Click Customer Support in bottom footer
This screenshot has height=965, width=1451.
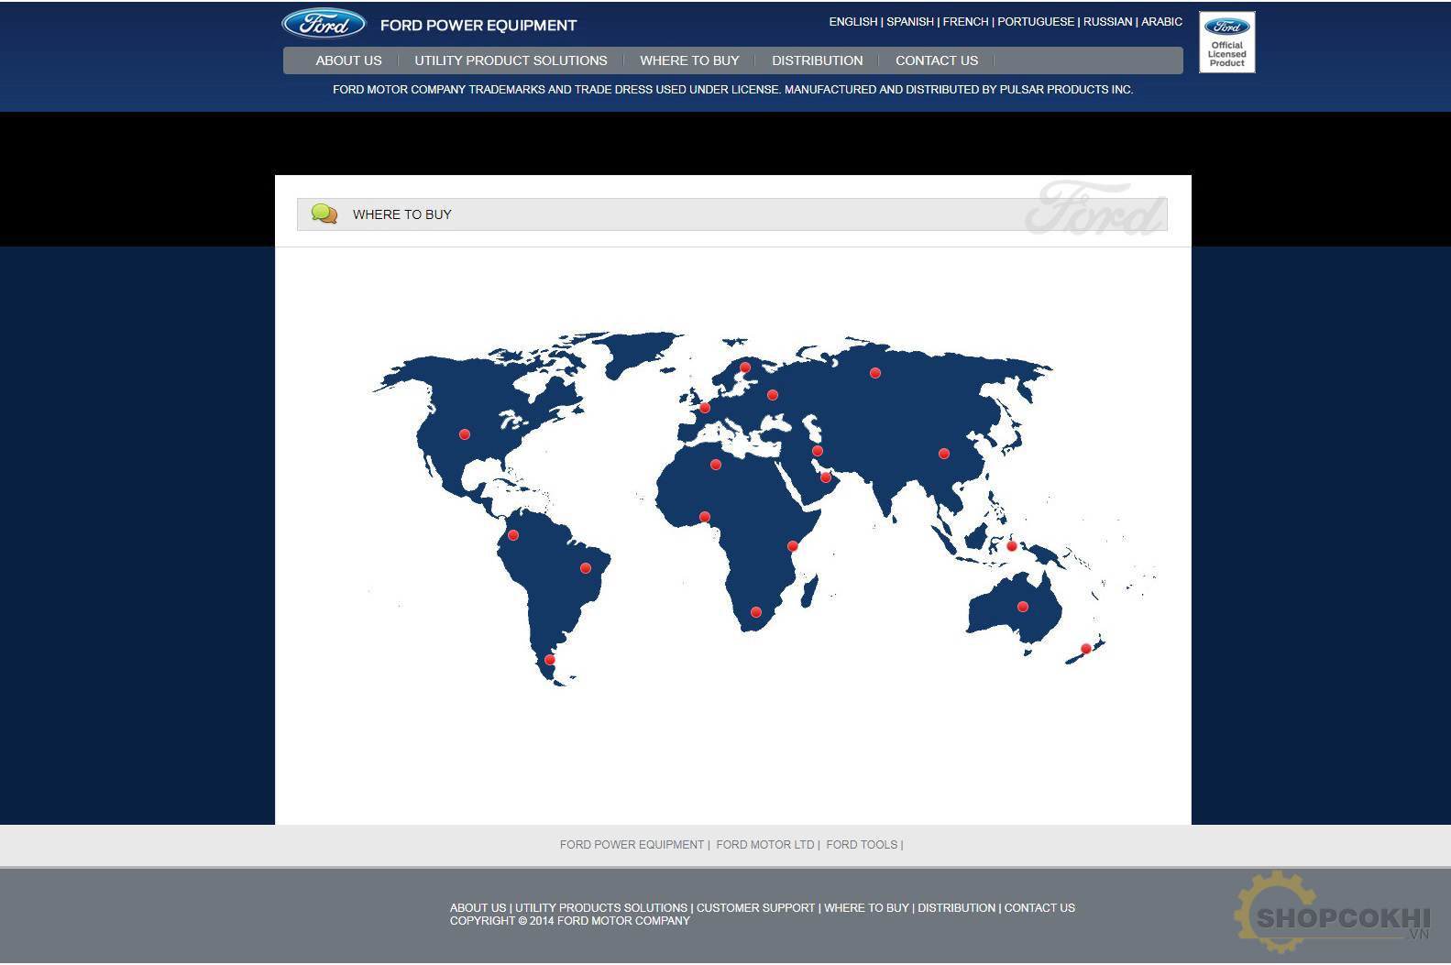coord(755,908)
